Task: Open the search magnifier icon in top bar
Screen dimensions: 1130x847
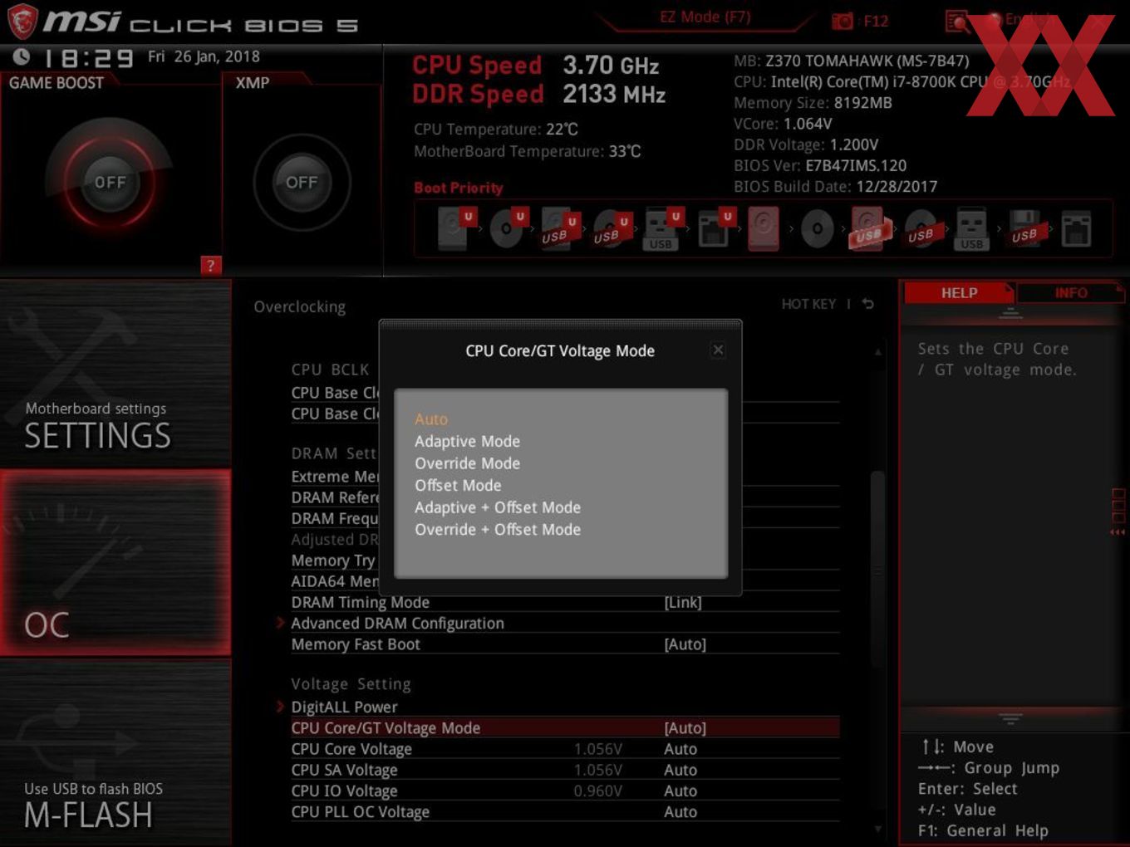Action: point(957,22)
